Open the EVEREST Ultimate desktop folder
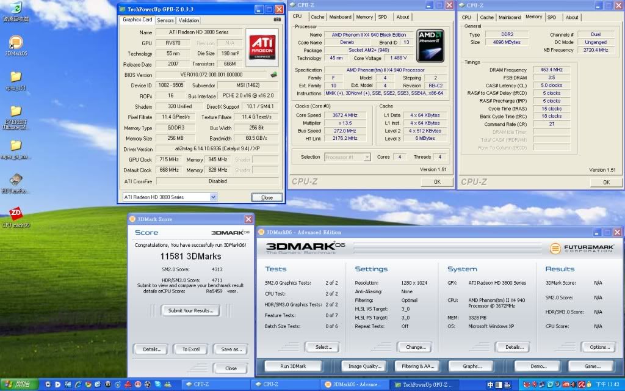Viewport: 625px width, 391px height. [x=15, y=117]
